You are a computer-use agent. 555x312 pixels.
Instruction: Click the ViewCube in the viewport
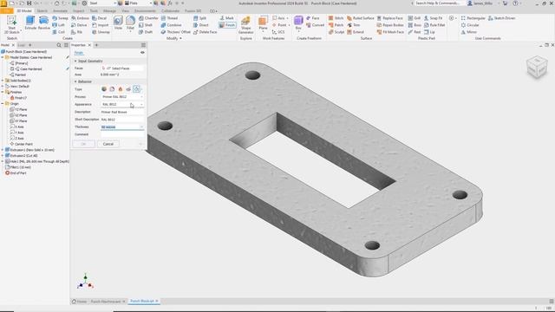click(537, 67)
